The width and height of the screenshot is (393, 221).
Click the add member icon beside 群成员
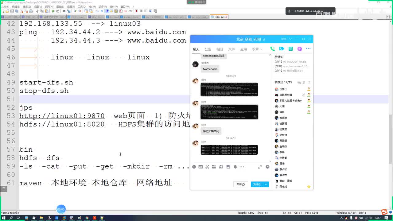click(x=304, y=82)
